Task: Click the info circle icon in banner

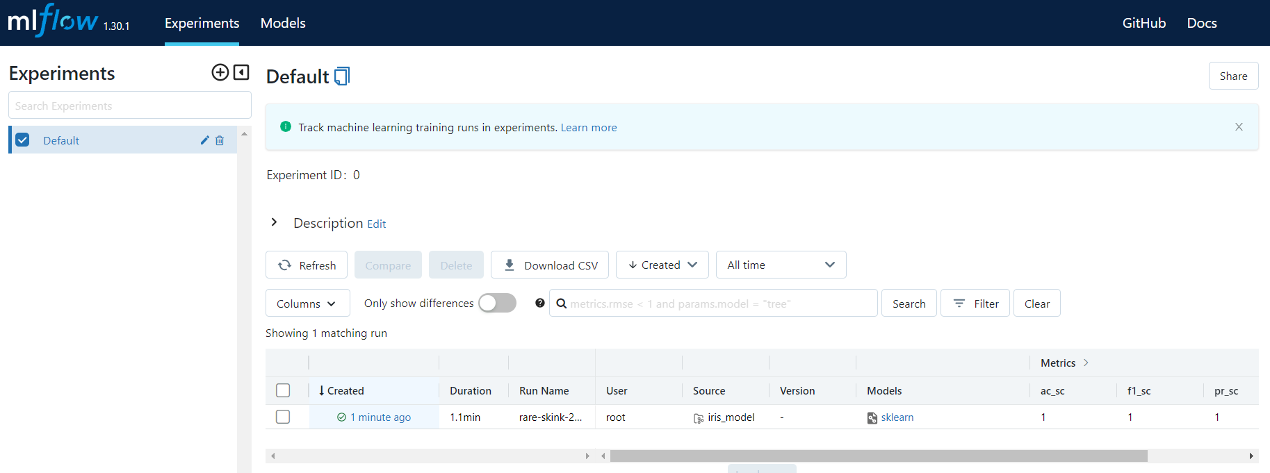Action: [285, 126]
